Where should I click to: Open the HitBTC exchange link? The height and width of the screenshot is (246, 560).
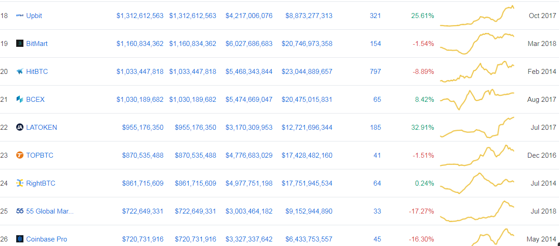coord(37,72)
